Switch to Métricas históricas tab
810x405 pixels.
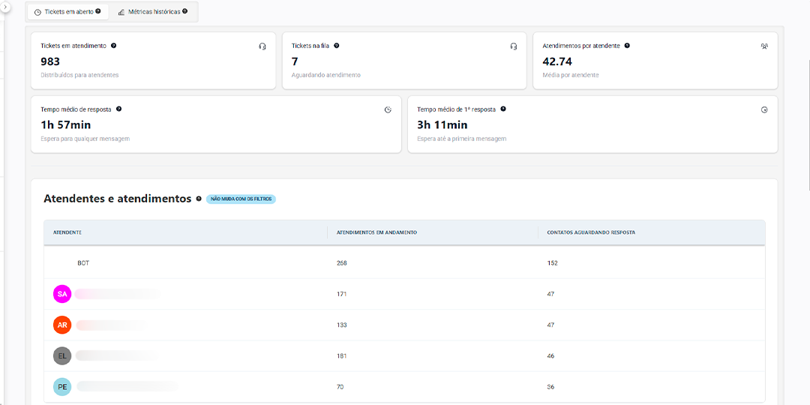point(153,12)
